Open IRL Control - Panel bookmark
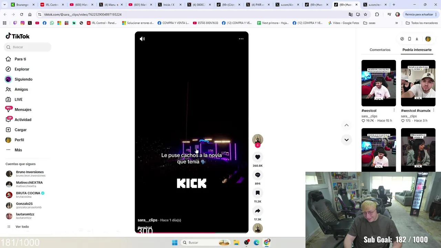Screen dimensions: 441x248 coord(102,23)
